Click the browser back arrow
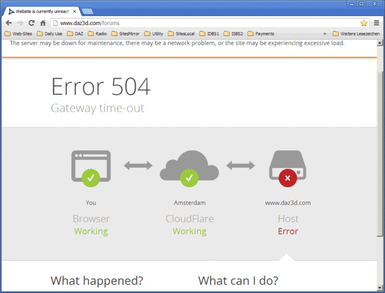This screenshot has width=385, height=293. [9, 23]
